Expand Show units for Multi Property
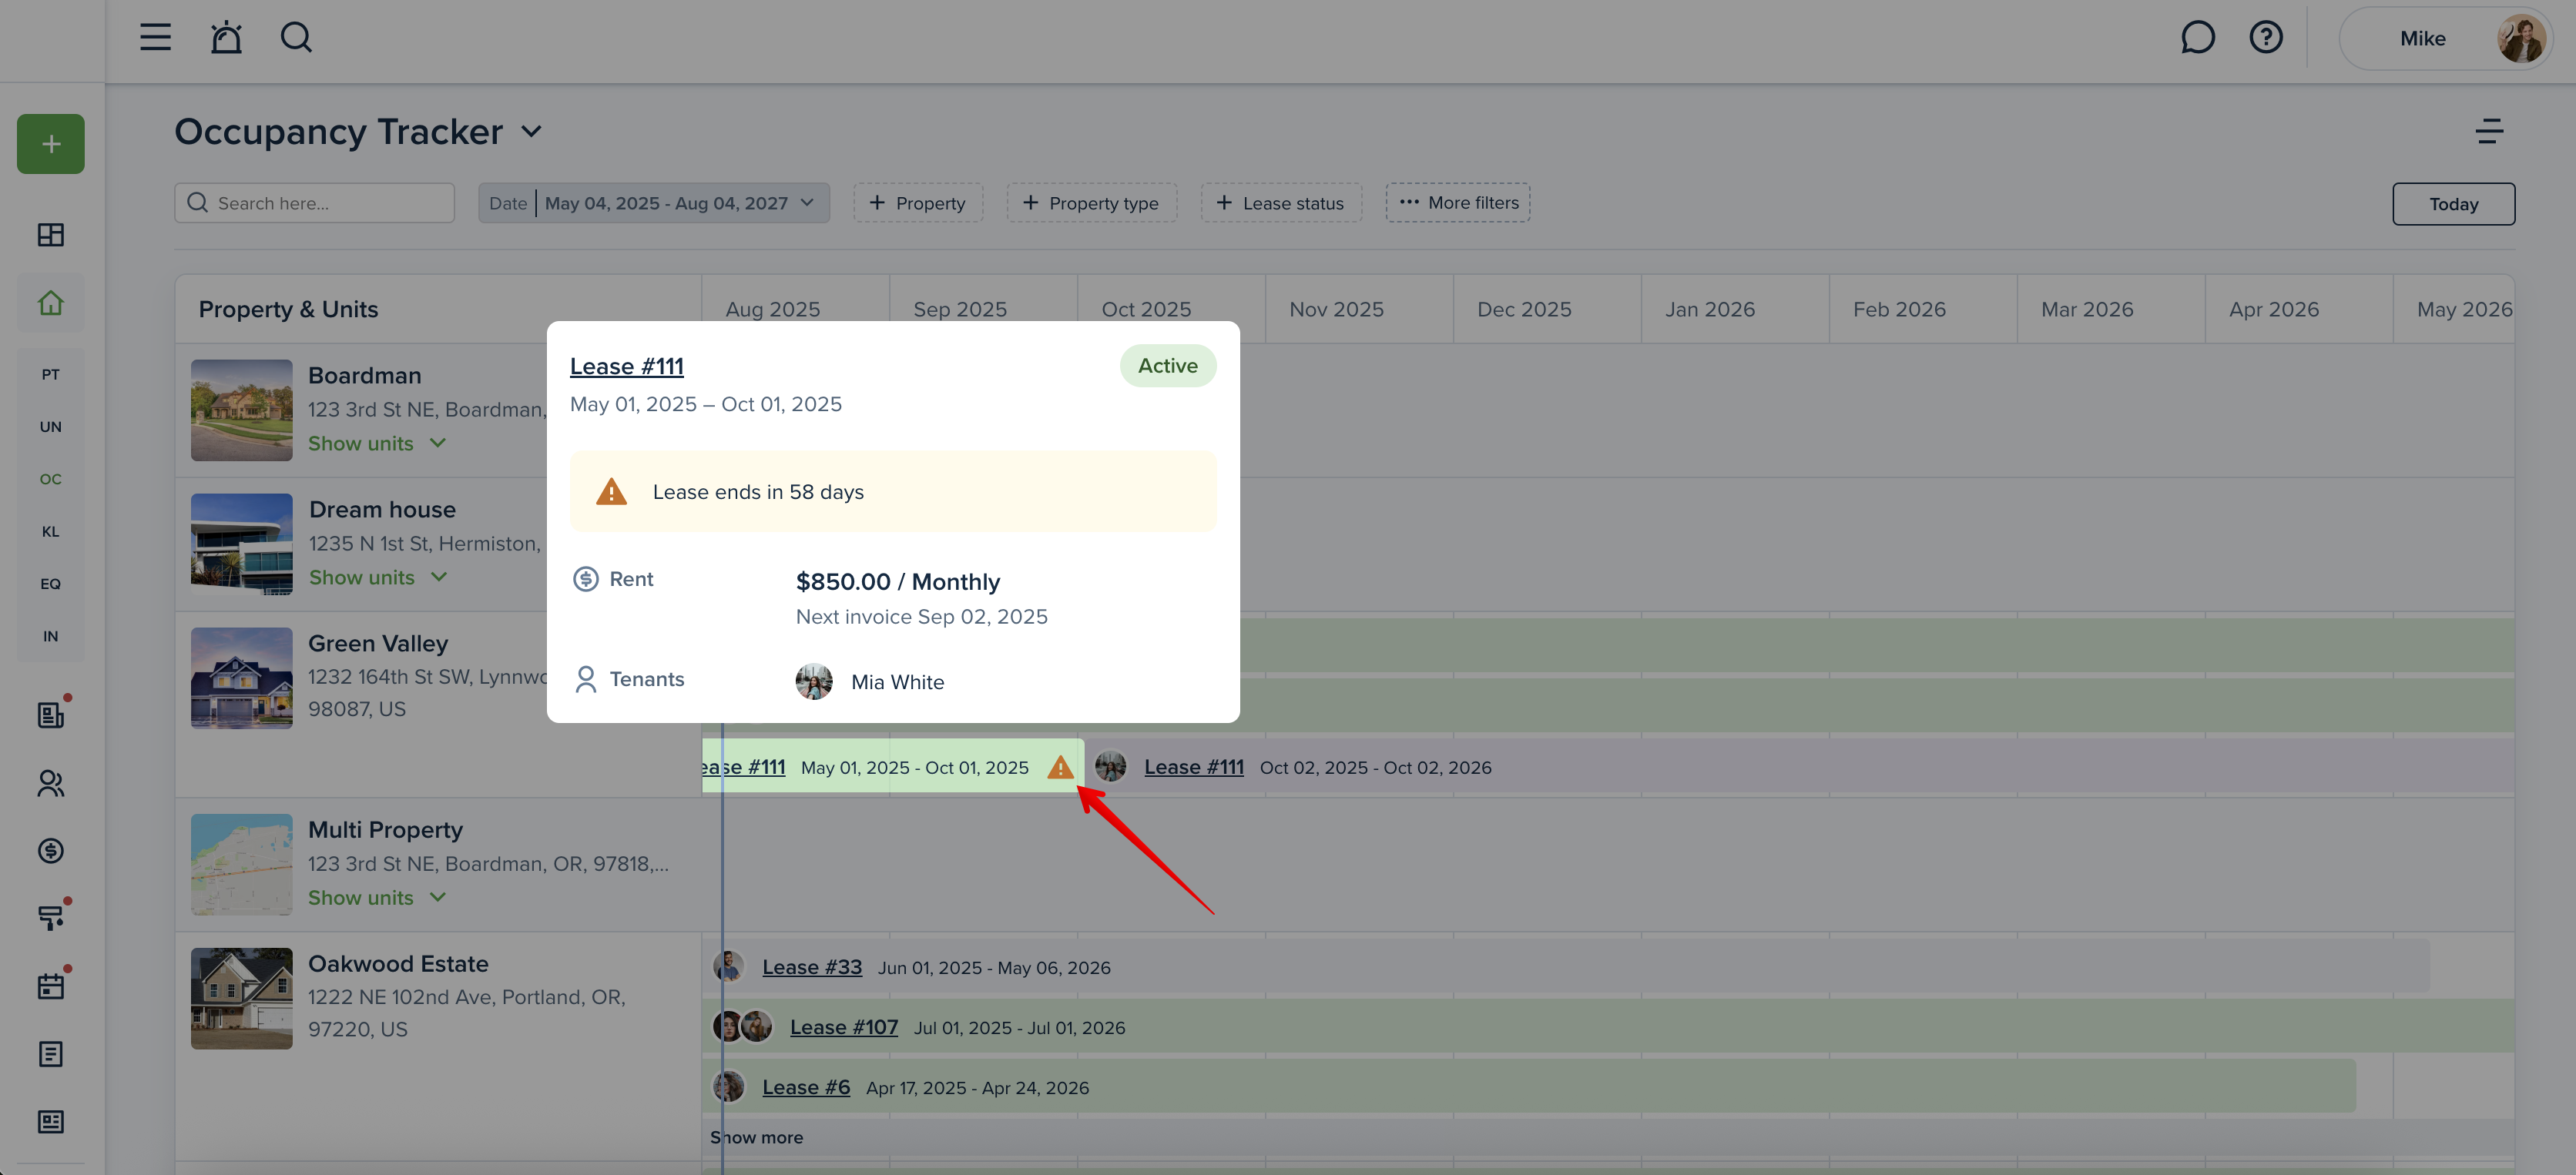Image resolution: width=2576 pixels, height=1175 pixels. [x=377, y=899]
